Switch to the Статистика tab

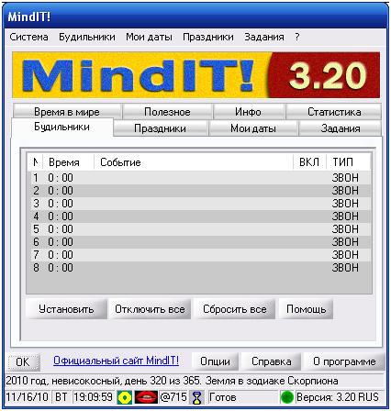(x=334, y=112)
